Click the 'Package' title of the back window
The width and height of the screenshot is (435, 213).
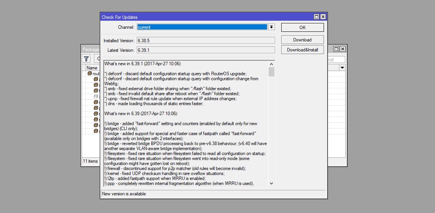coord(91,50)
